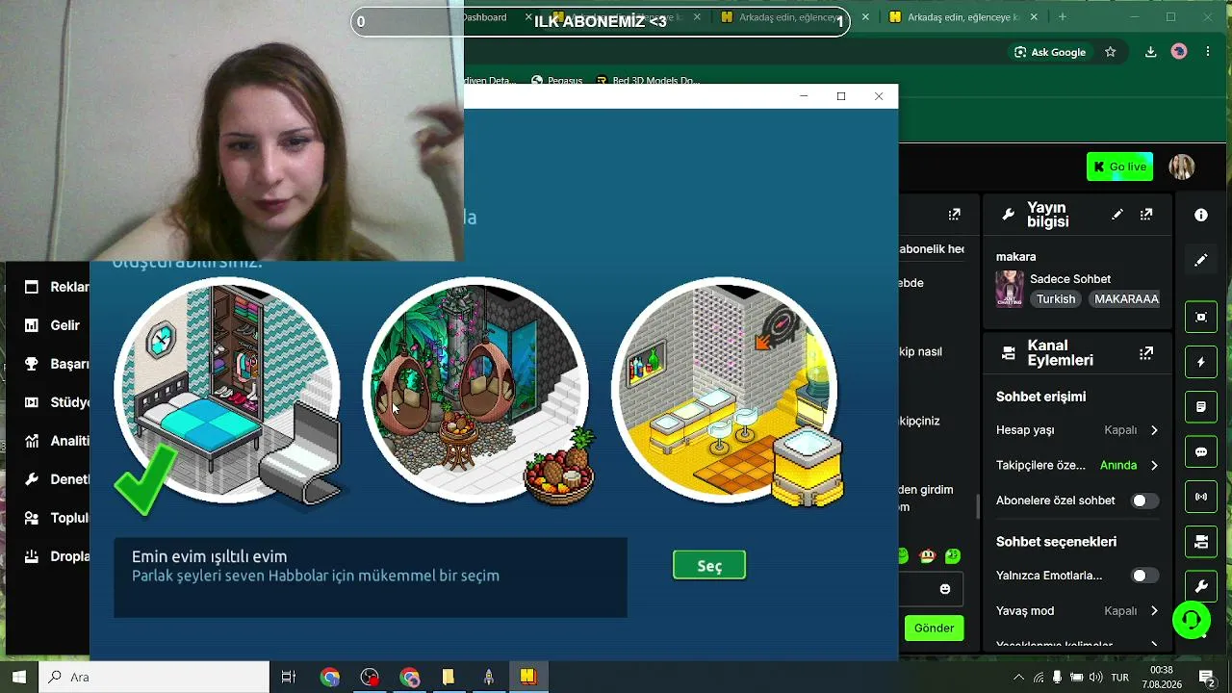Open the emoji picker in chat input
The width and height of the screenshot is (1232, 693).
(x=944, y=589)
